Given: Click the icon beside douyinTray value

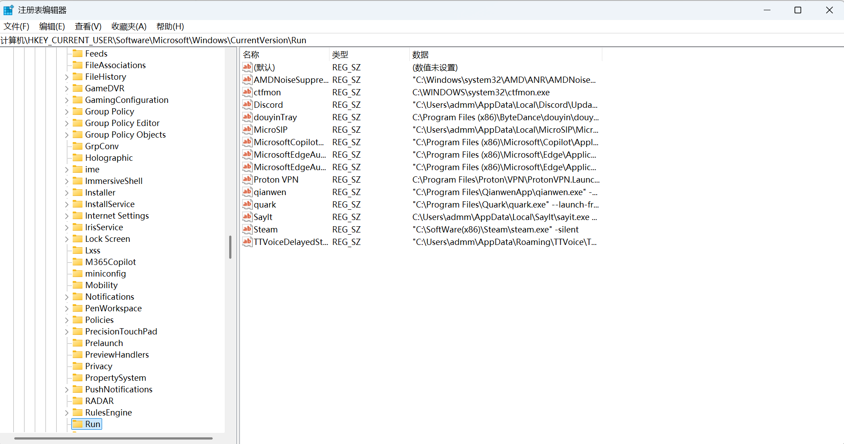Looking at the screenshot, I should tap(247, 117).
